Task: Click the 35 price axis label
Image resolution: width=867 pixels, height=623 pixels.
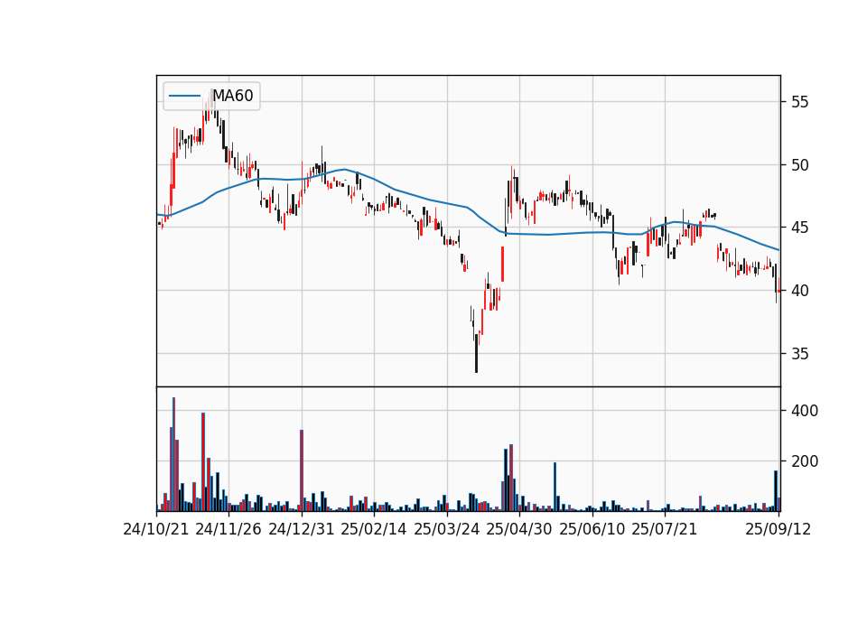Action: click(800, 354)
